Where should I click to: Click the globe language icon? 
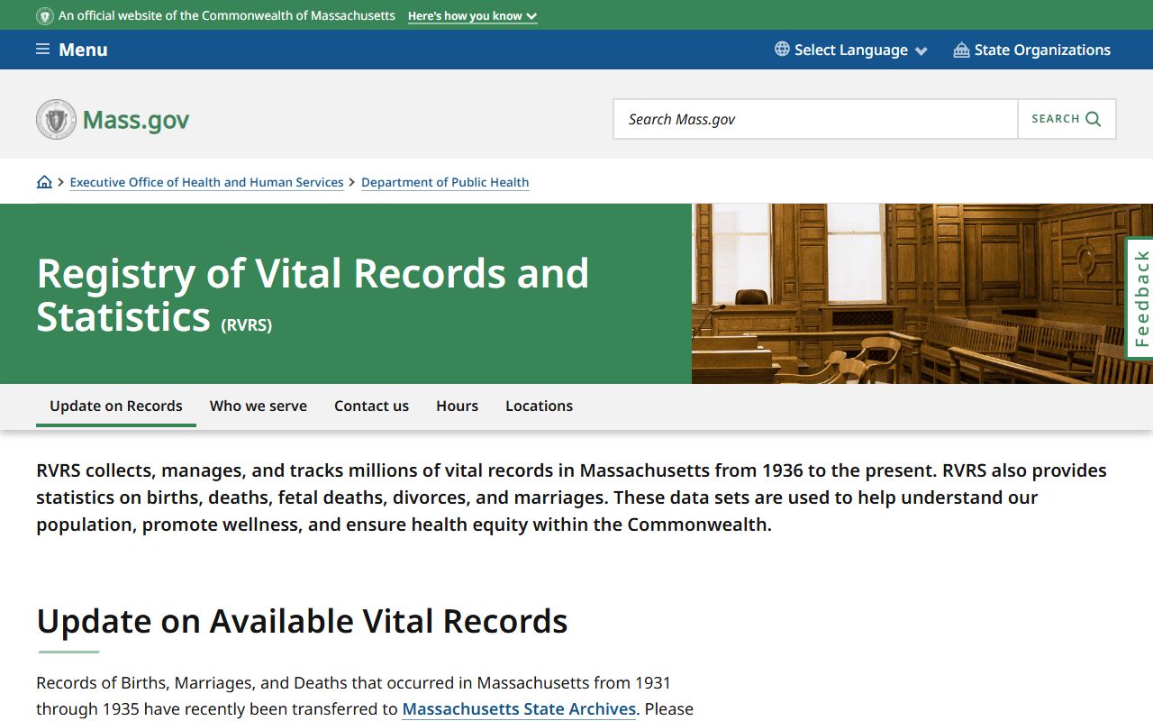point(782,50)
